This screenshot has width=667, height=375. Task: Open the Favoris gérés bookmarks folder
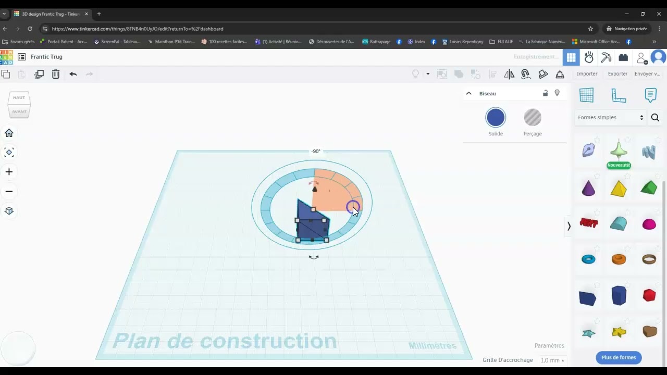(x=19, y=42)
